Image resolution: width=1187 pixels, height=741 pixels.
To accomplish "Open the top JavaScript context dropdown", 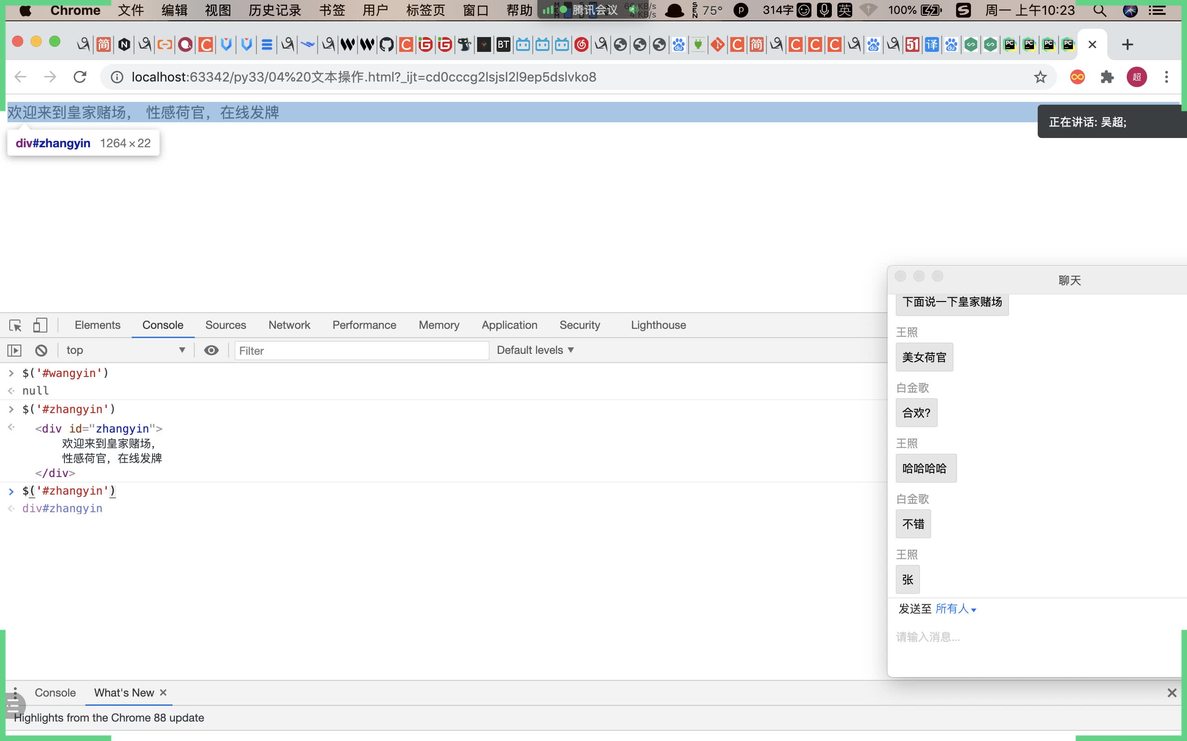I will tap(126, 351).
